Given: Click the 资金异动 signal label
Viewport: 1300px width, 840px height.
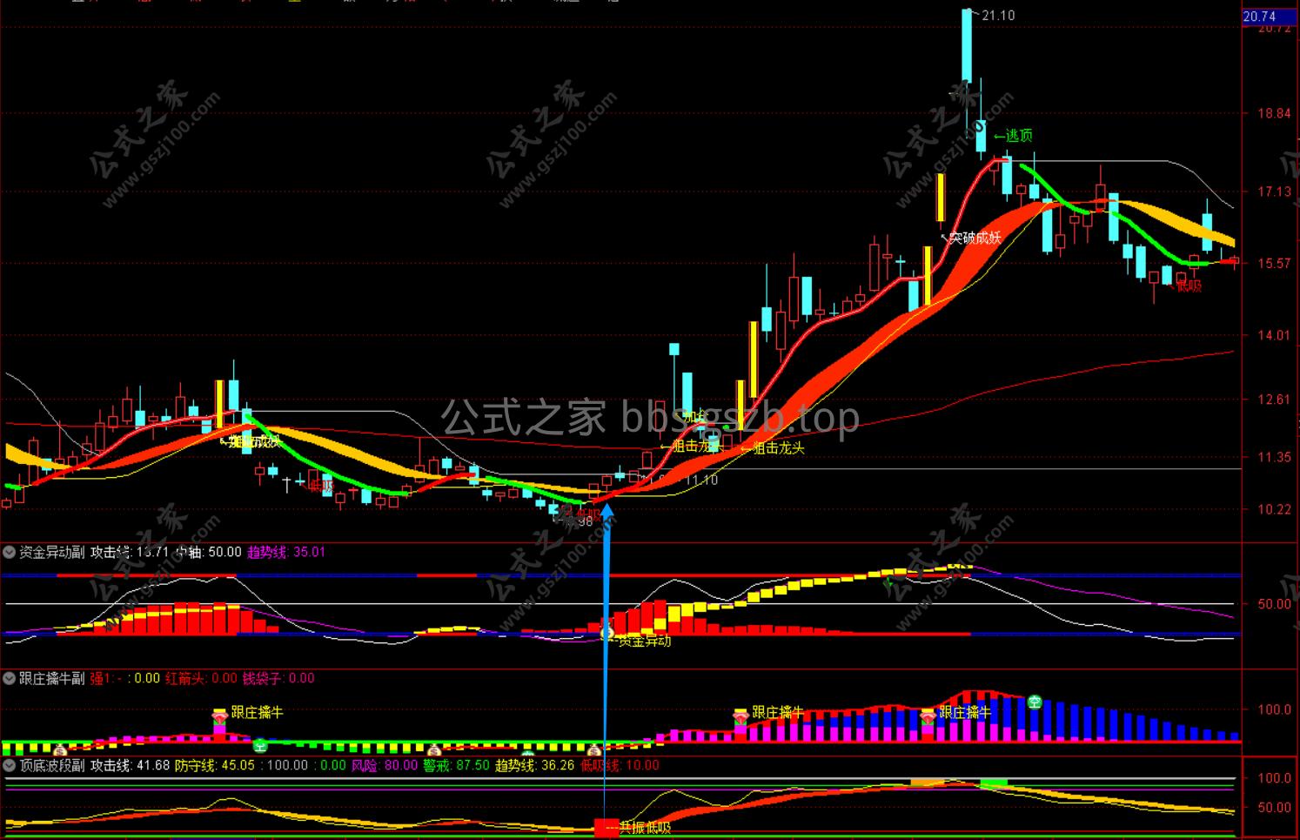Looking at the screenshot, I should click(644, 641).
